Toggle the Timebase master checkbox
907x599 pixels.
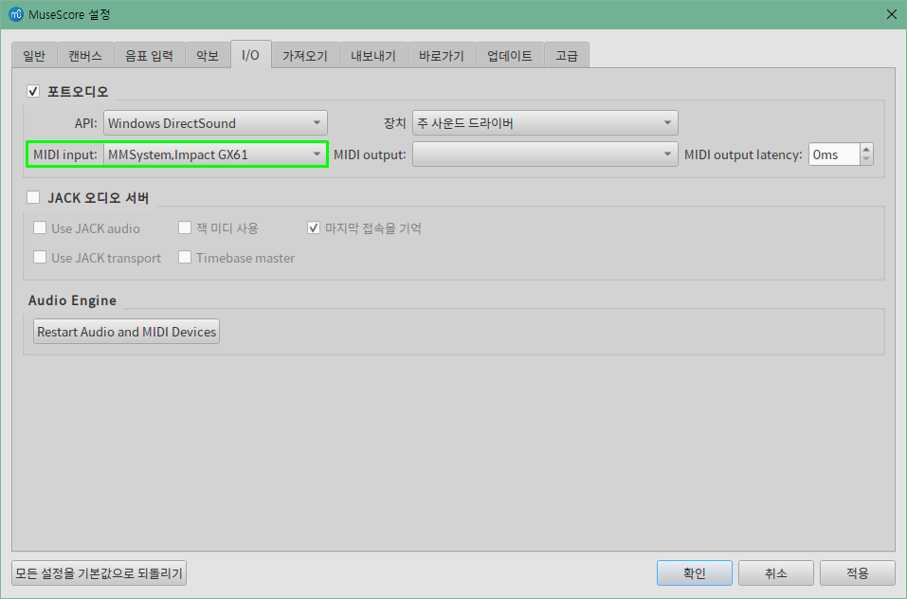tap(185, 257)
